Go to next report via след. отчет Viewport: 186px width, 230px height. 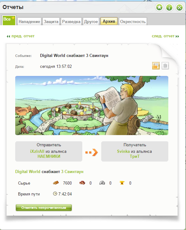coord(166,36)
